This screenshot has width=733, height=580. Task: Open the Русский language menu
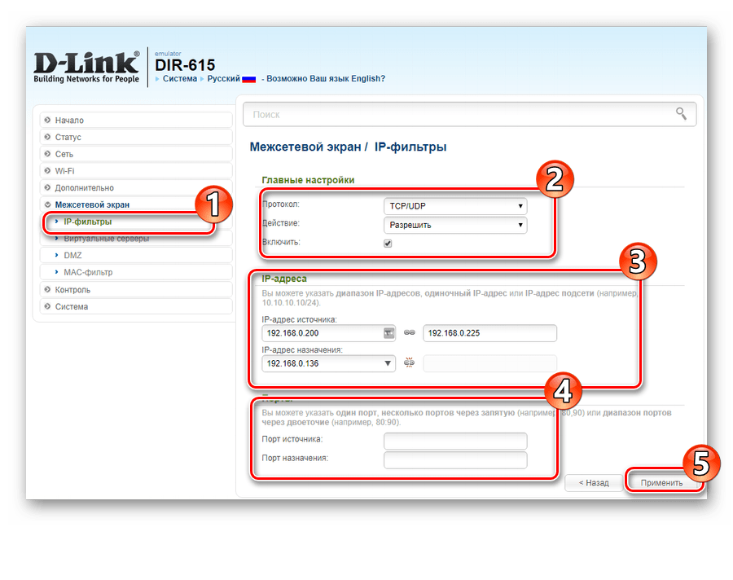(x=223, y=78)
